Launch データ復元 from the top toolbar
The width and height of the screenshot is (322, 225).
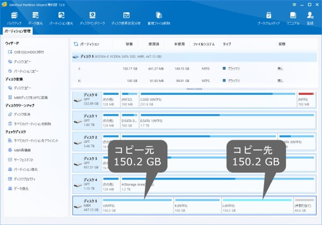(x=35, y=18)
